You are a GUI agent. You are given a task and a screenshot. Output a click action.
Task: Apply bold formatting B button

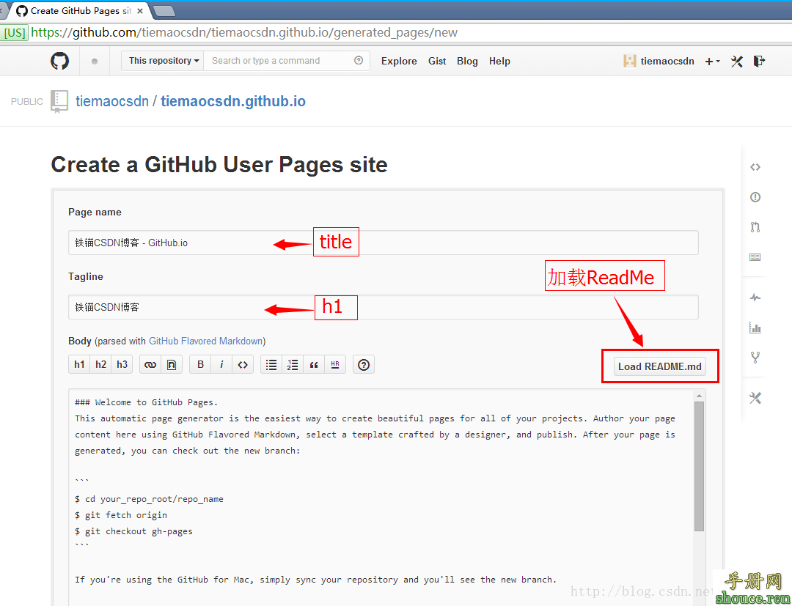(200, 364)
